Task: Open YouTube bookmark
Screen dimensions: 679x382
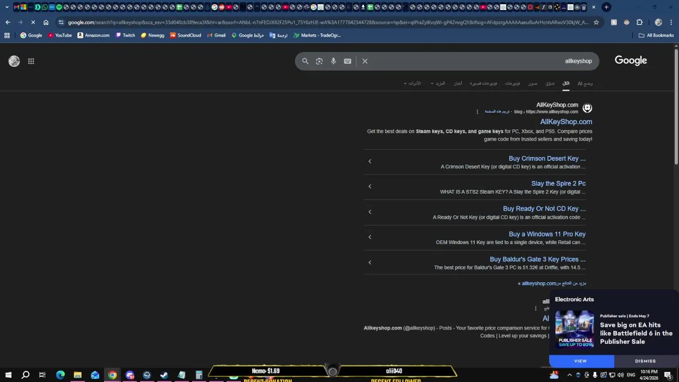Action: coord(59,36)
